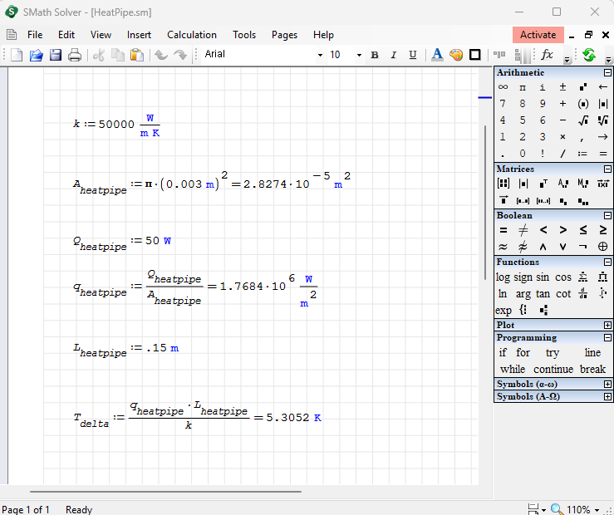Click the green recalculate worksheet icon

coord(589,55)
